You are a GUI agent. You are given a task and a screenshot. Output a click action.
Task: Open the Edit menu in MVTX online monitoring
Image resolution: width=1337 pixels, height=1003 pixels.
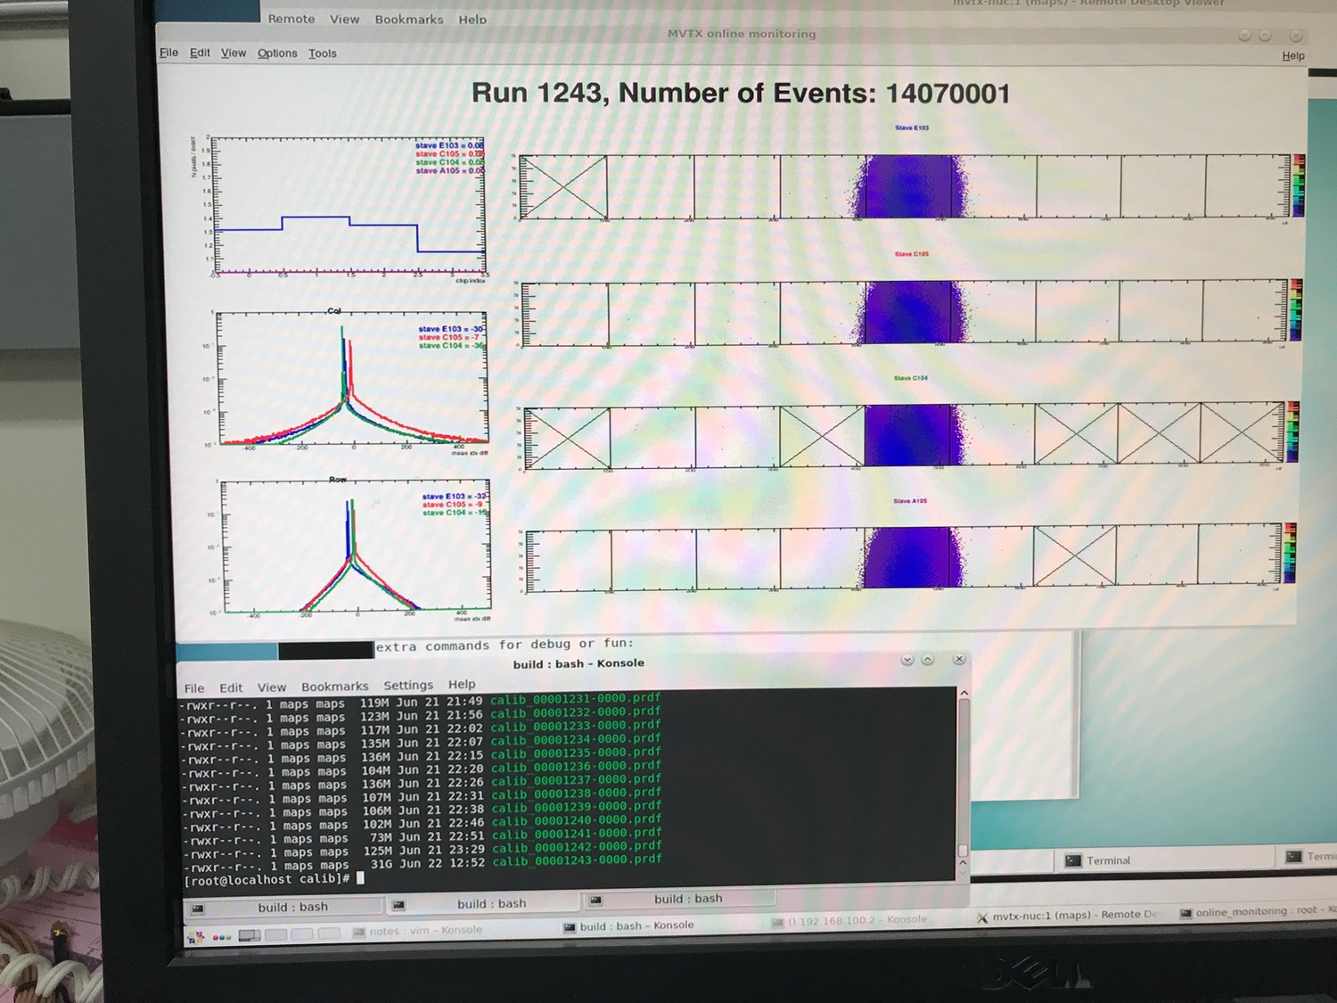click(200, 53)
